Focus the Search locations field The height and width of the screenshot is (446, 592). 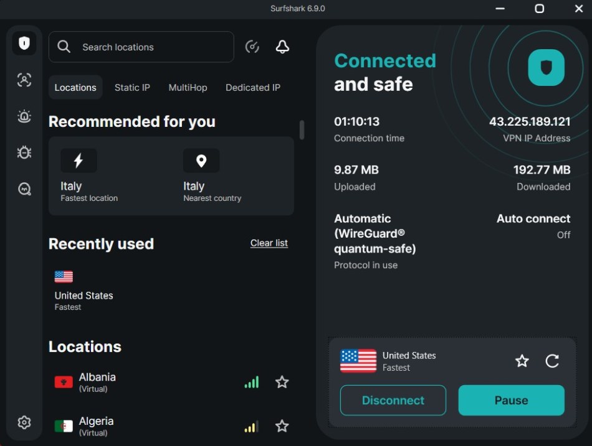(141, 47)
